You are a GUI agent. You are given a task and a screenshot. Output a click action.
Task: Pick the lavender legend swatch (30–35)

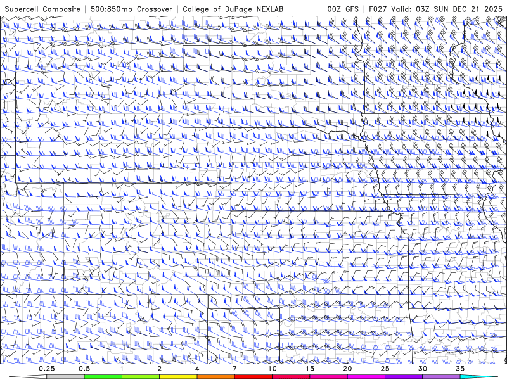(441, 377)
